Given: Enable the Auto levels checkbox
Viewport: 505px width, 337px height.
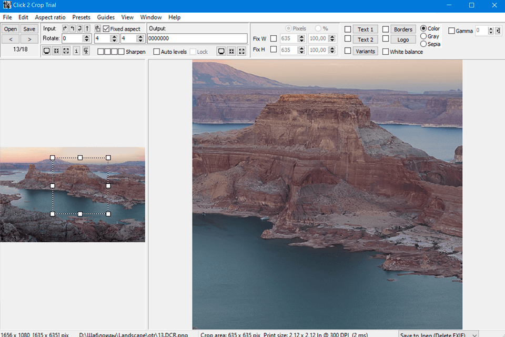Looking at the screenshot, I should pos(157,52).
